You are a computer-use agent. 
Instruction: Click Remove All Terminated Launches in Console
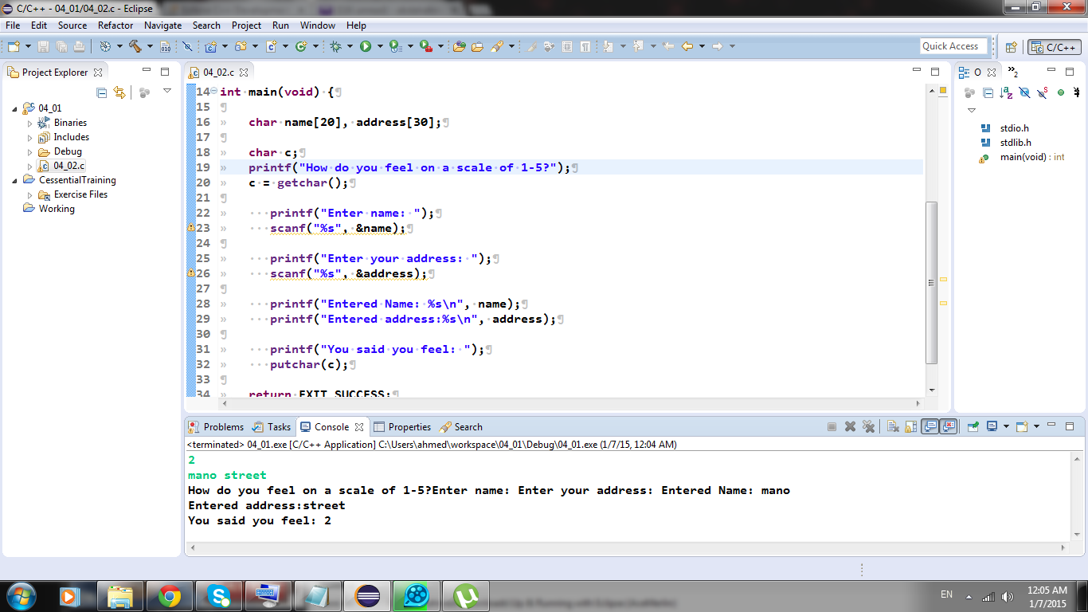click(868, 427)
